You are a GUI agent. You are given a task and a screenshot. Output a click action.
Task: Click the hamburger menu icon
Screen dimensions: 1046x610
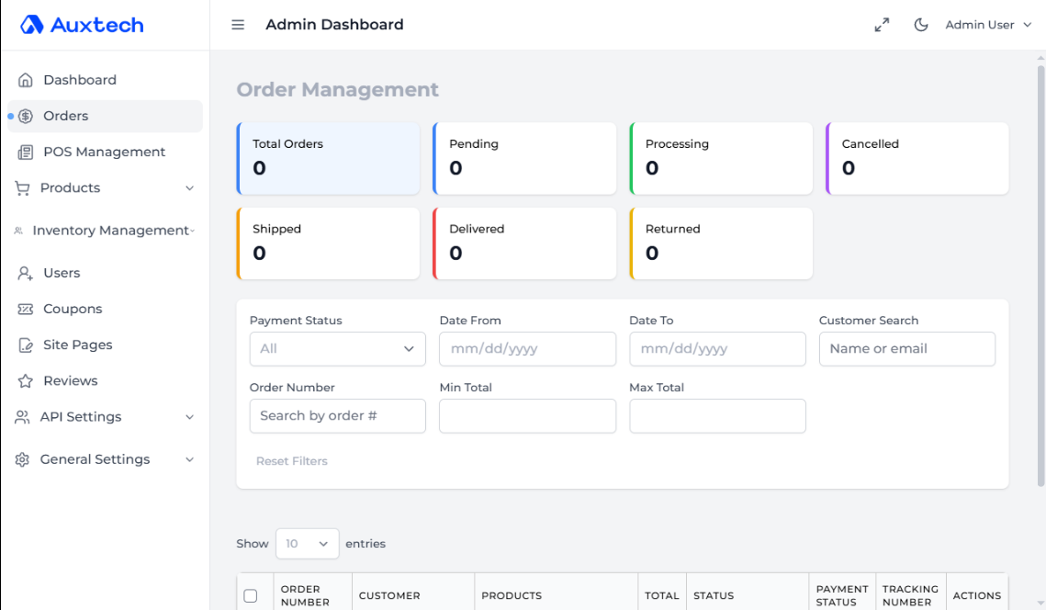238,25
